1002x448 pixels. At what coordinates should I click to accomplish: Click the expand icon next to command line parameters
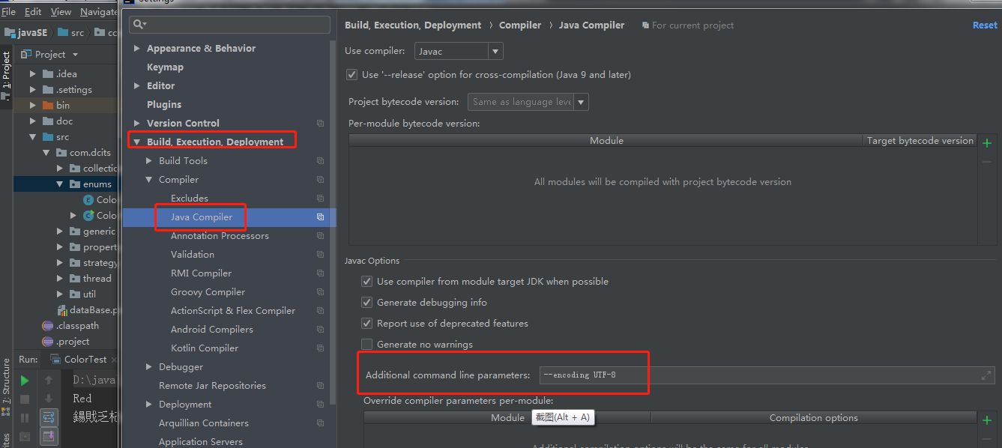985,375
